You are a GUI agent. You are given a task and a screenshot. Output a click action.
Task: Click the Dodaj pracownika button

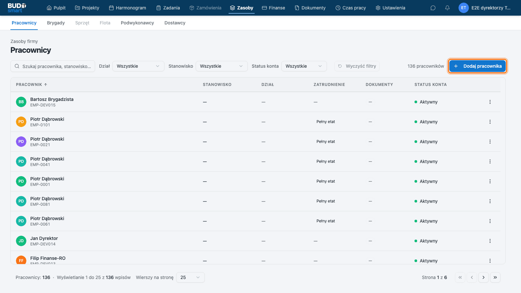[x=477, y=66]
